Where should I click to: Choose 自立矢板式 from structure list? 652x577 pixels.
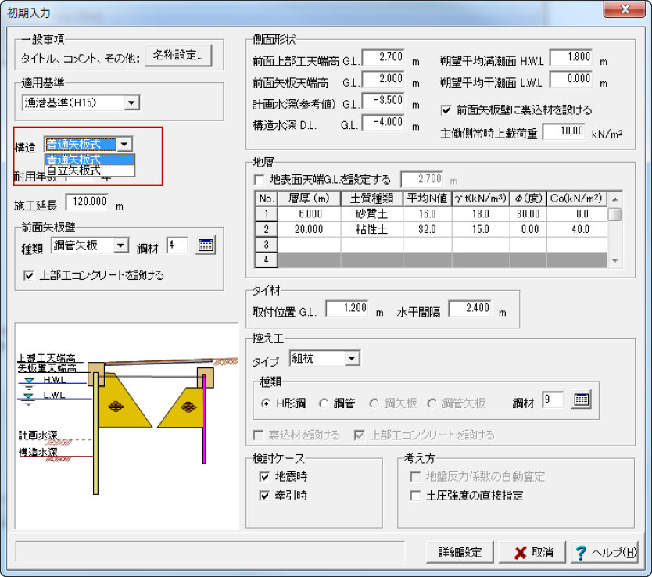pos(89,170)
